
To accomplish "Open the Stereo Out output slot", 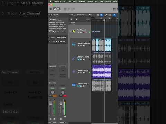I will pyautogui.click(x=53, y=83).
